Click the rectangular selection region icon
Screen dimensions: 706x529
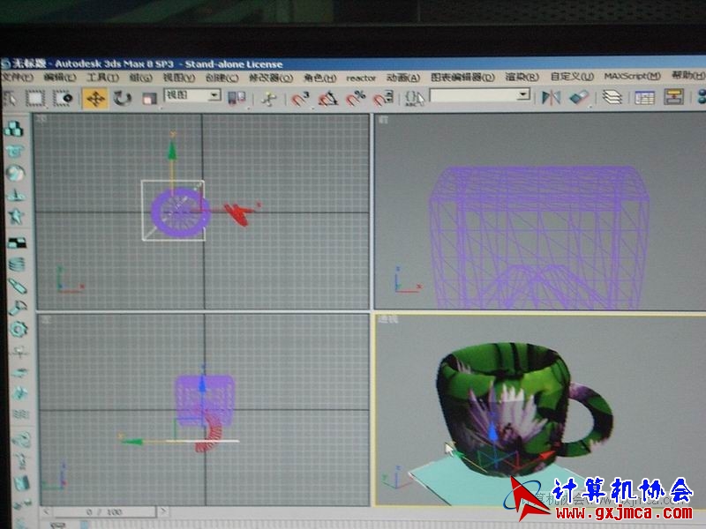click(x=35, y=98)
